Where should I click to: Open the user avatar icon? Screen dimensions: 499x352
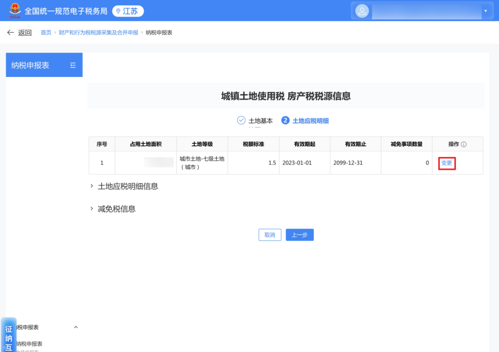tap(362, 11)
